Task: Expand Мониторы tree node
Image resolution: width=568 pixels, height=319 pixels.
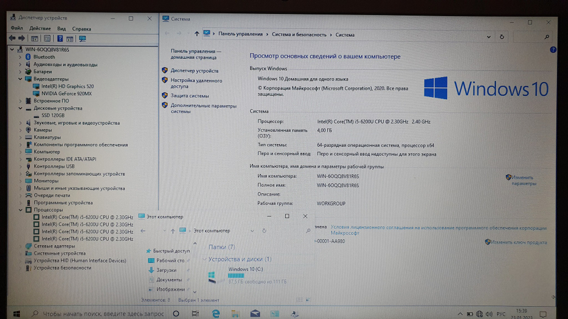Action: (x=20, y=181)
